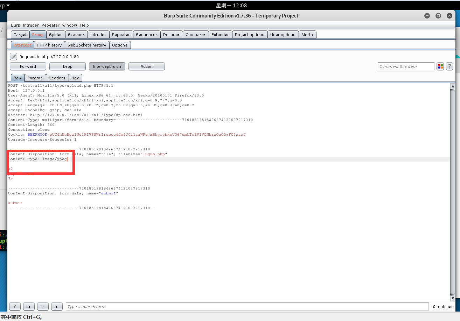
Task: Switch to the Scanner tab
Action: (x=76, y=35)
